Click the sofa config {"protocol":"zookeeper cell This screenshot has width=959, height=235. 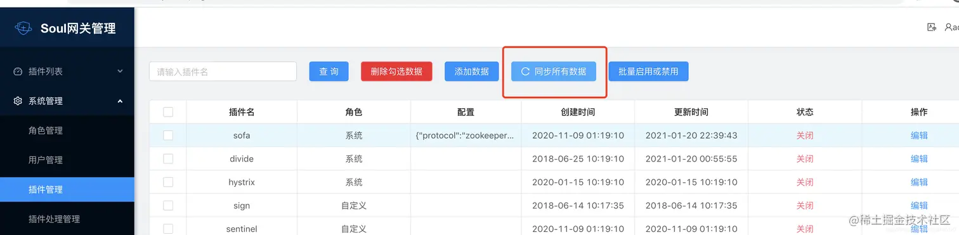click(466, 136)
